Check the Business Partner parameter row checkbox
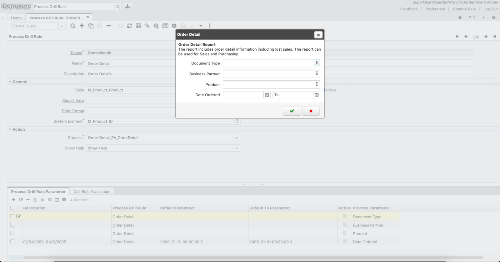 coord(12,225)
